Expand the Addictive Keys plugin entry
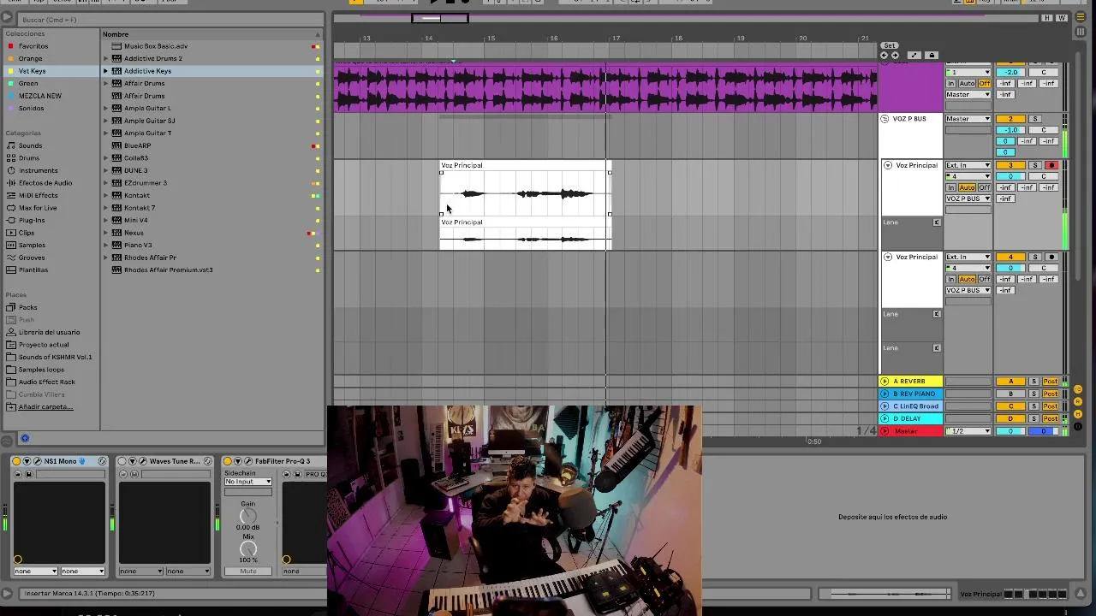The image size is (1096, 616). point(106,71)
